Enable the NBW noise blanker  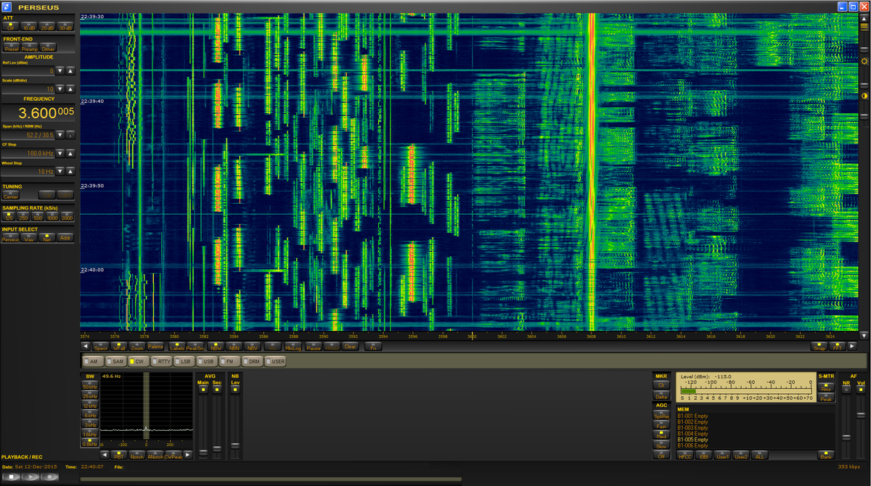pos(216,347)
